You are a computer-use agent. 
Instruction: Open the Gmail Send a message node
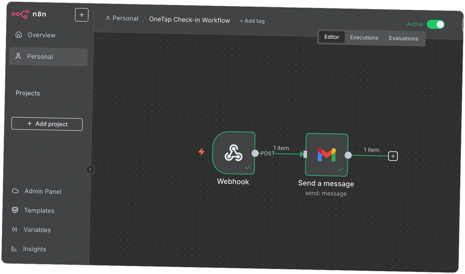(327, 154)
